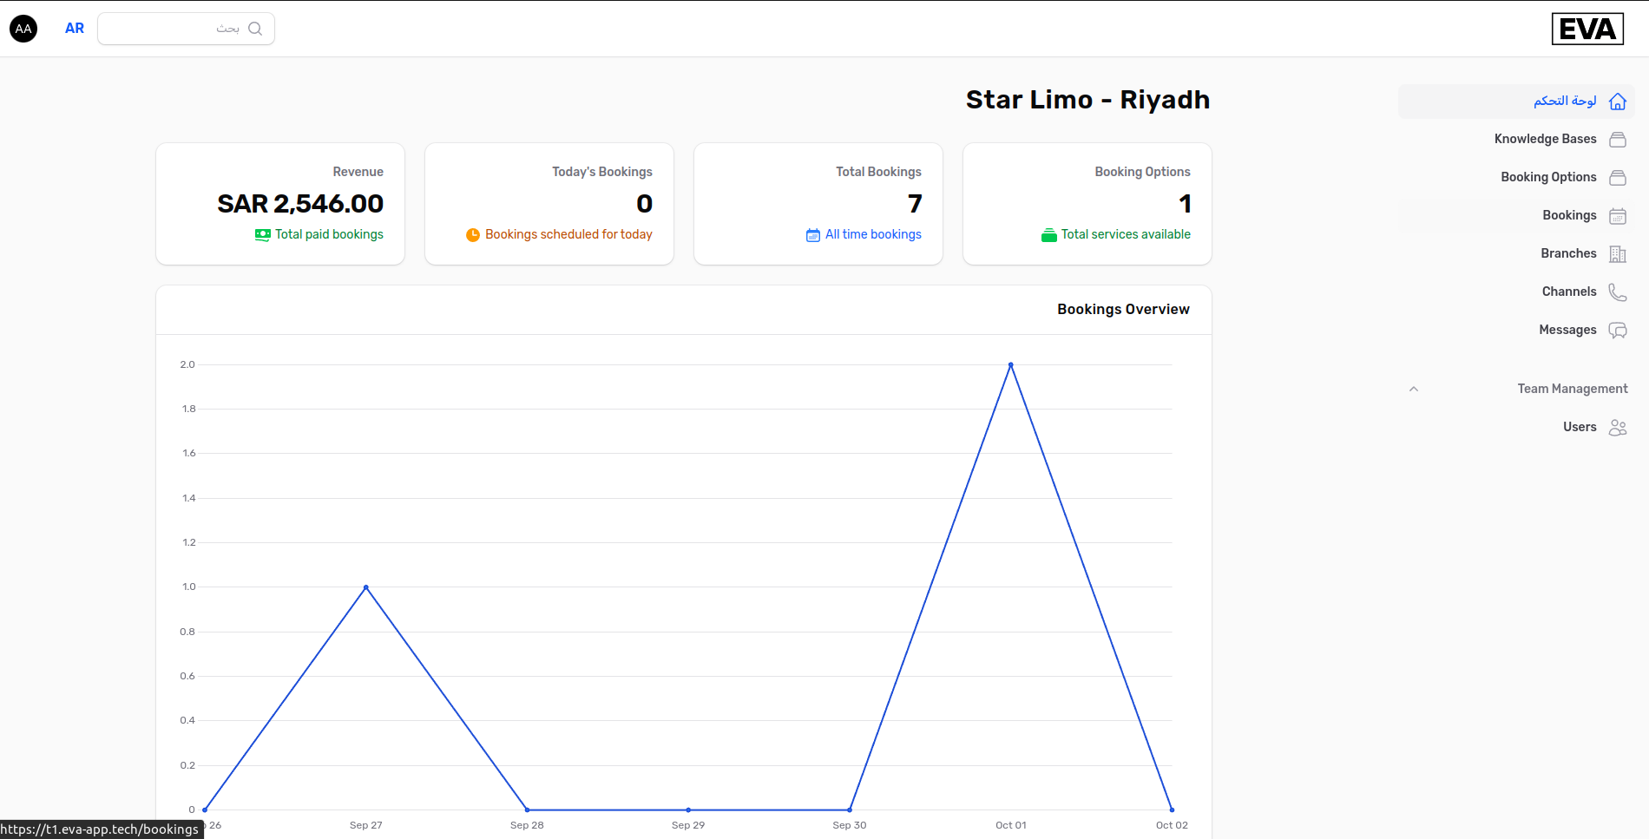Screen dimensions: 1649x839
Task: Click the search magnifier icon
Action: point(254,29)
